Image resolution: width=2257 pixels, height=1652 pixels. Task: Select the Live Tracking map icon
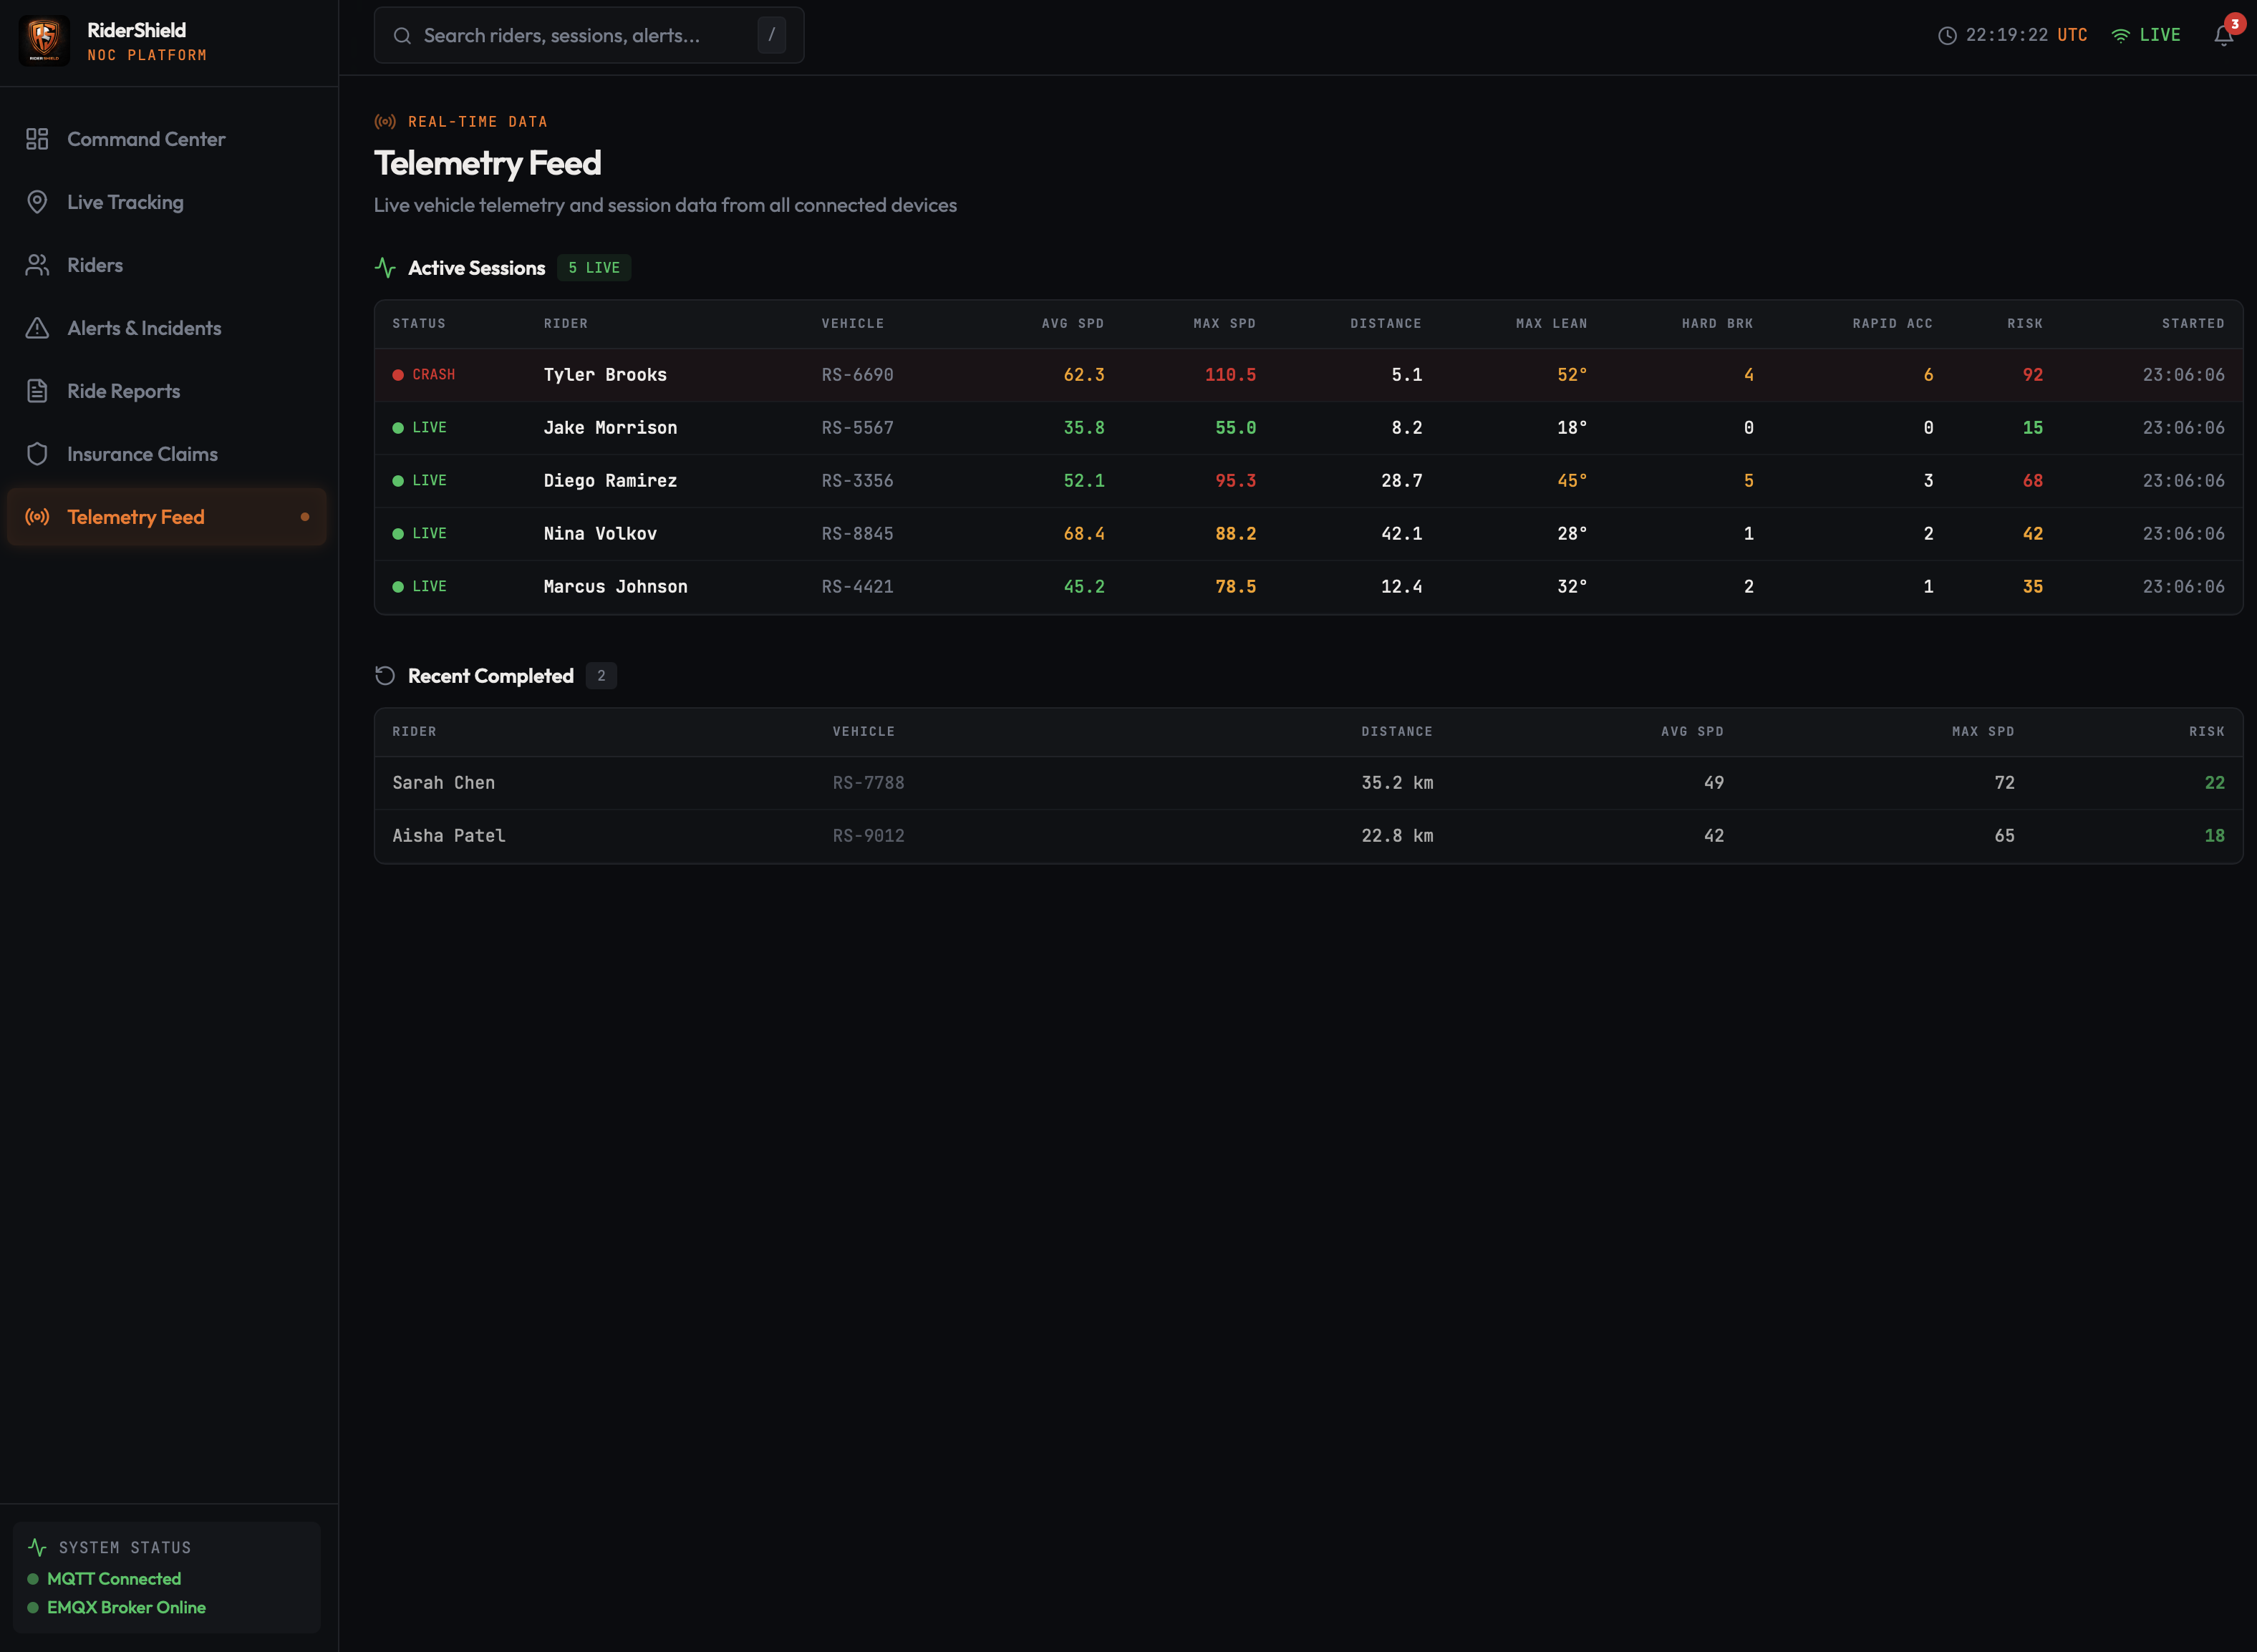click(37, 202)
